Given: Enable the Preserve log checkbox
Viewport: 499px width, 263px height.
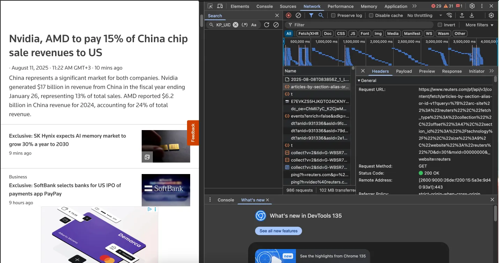Looking at the screenshot, I should click(x=333, y=15).
